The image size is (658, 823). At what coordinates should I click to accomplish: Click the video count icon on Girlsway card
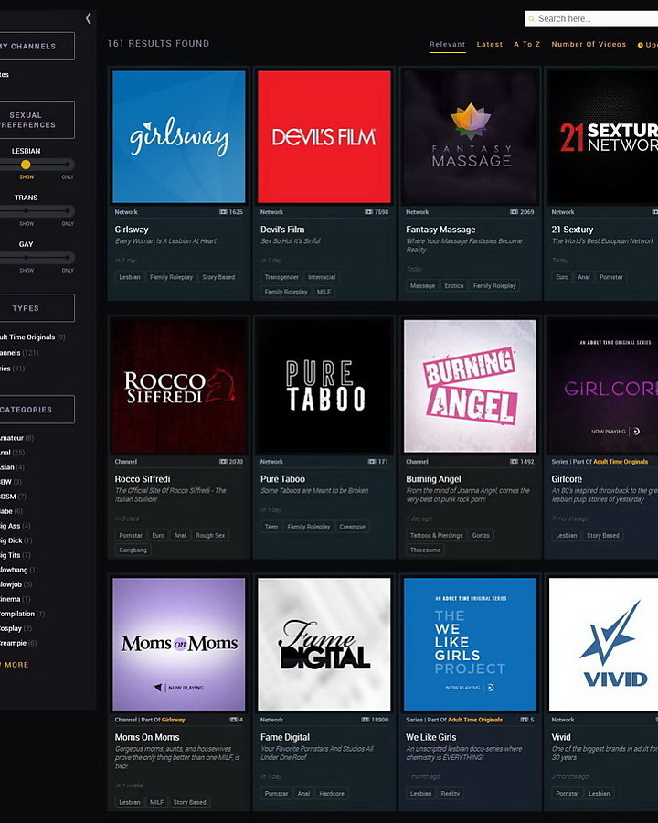(x=223, y=212)
